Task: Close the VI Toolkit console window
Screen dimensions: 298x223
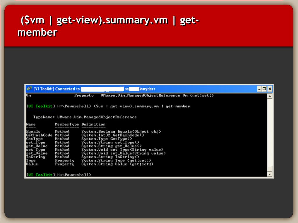Action: (270, 89)
